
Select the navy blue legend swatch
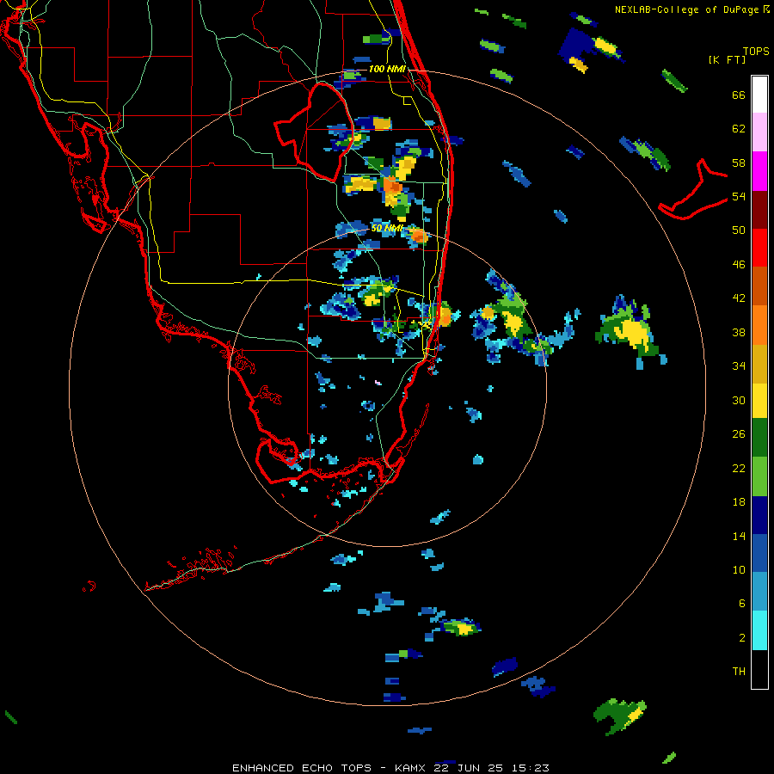click(x=759, y=515)
